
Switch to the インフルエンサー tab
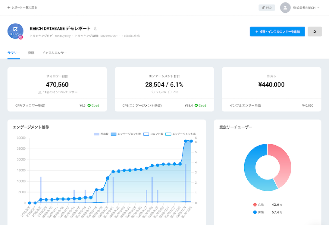[x=55, y=53]
